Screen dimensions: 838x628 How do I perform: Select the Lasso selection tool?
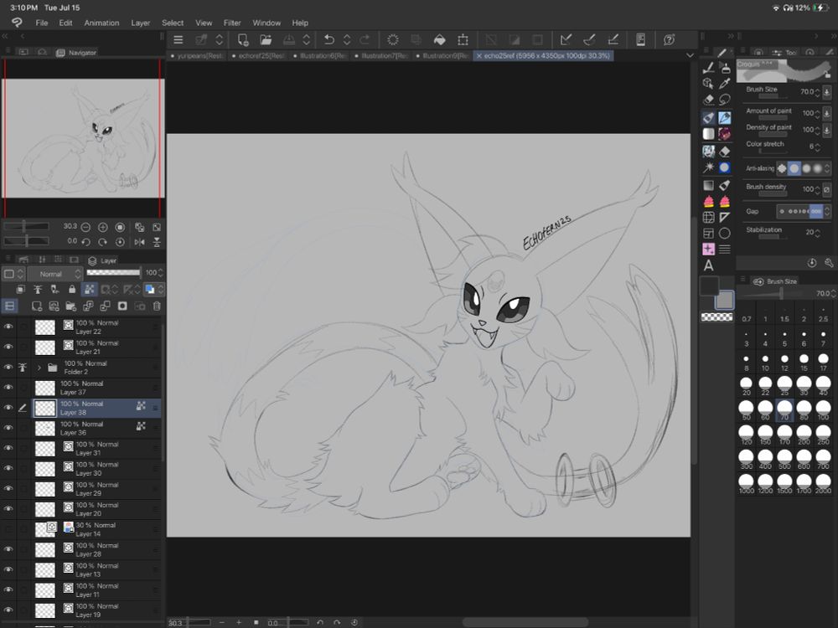click(725, 100)
